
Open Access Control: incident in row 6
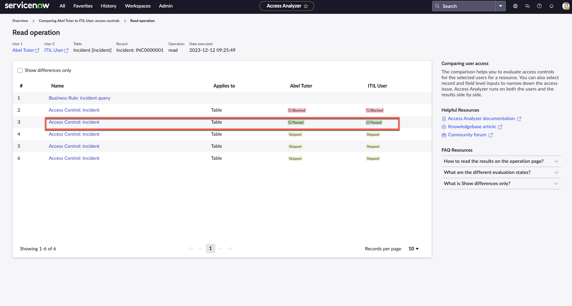click(74, 158)
